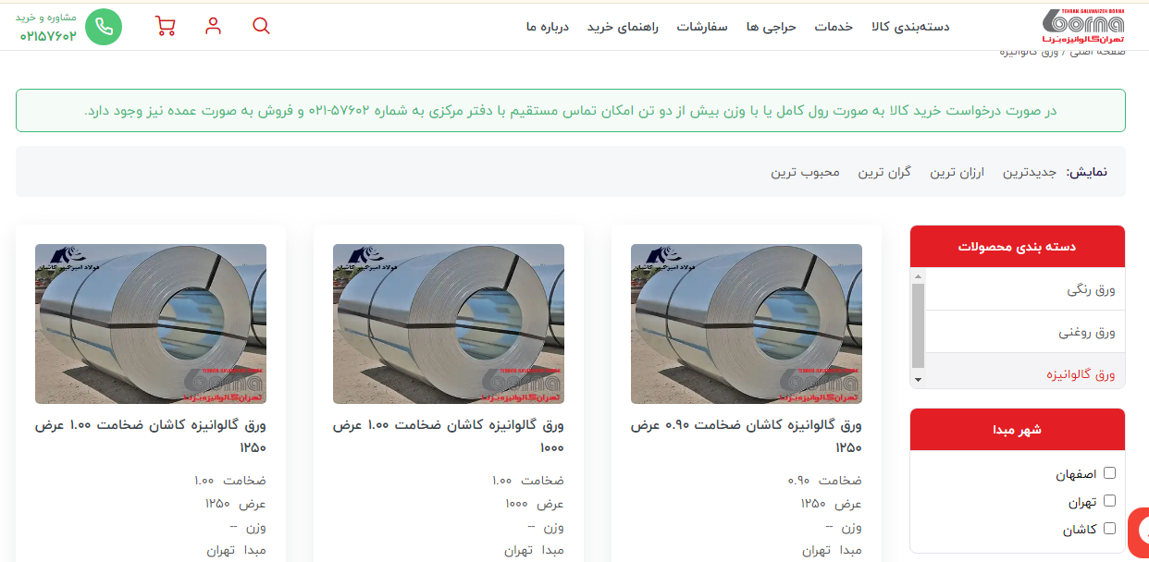Image resolution: width=1149 pixels, height=562 pixels.
Task: Check the اصفهان origin city checkbox
Action: 1110,473
